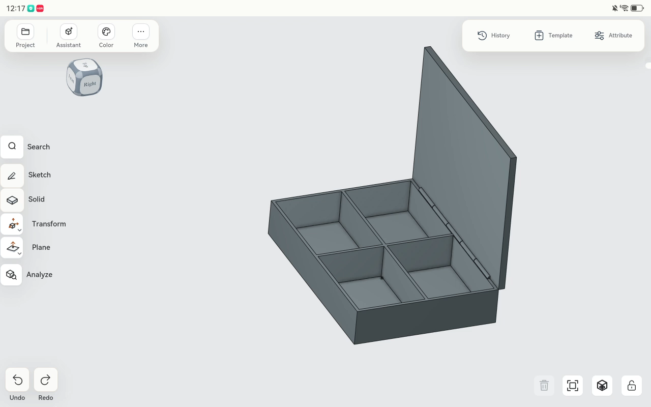Click the Analyze label
This screenshot has width=651, height=407.
pos(39,274)
